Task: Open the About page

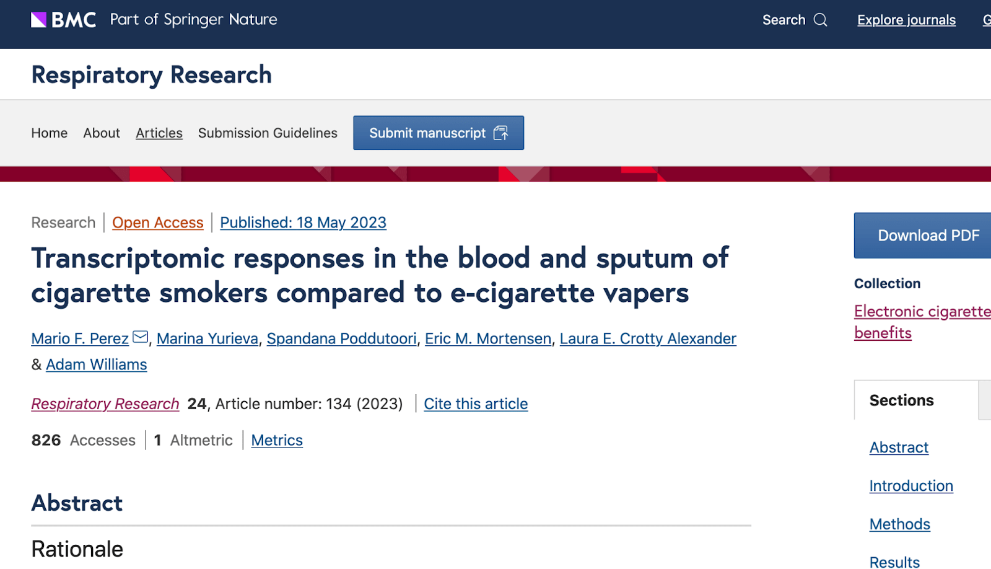Action: click(x=102, y=133)
